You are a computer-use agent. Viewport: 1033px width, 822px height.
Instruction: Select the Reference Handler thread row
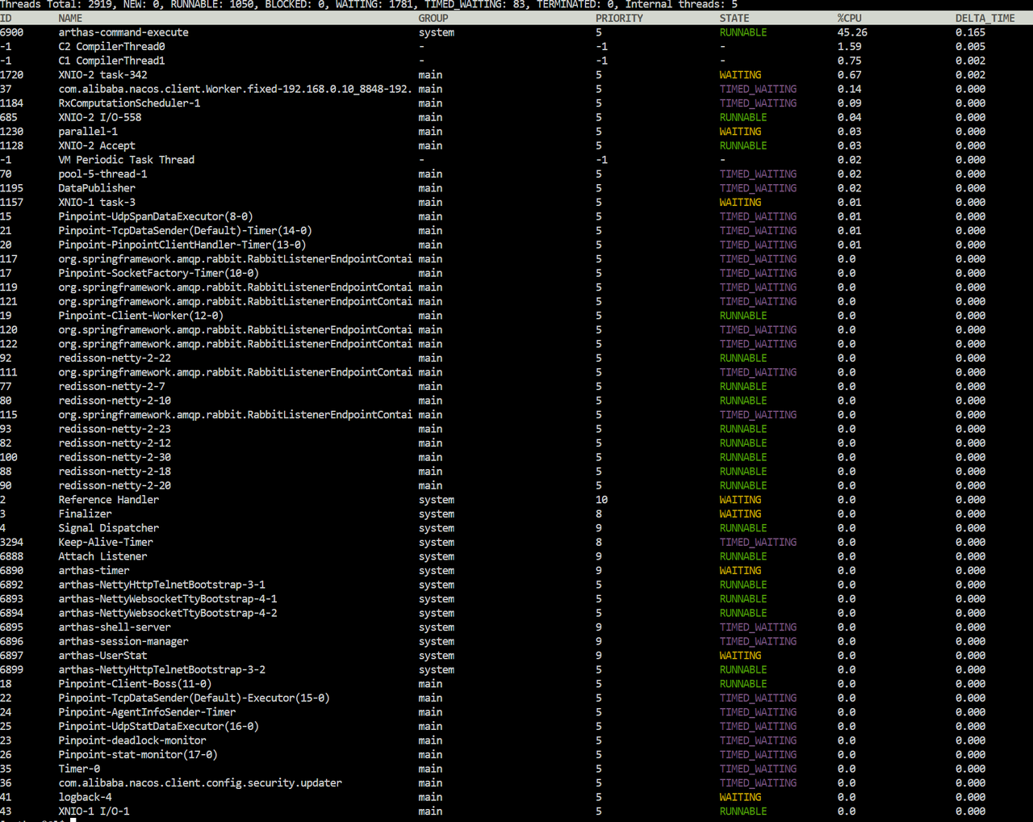pos(516,500)
